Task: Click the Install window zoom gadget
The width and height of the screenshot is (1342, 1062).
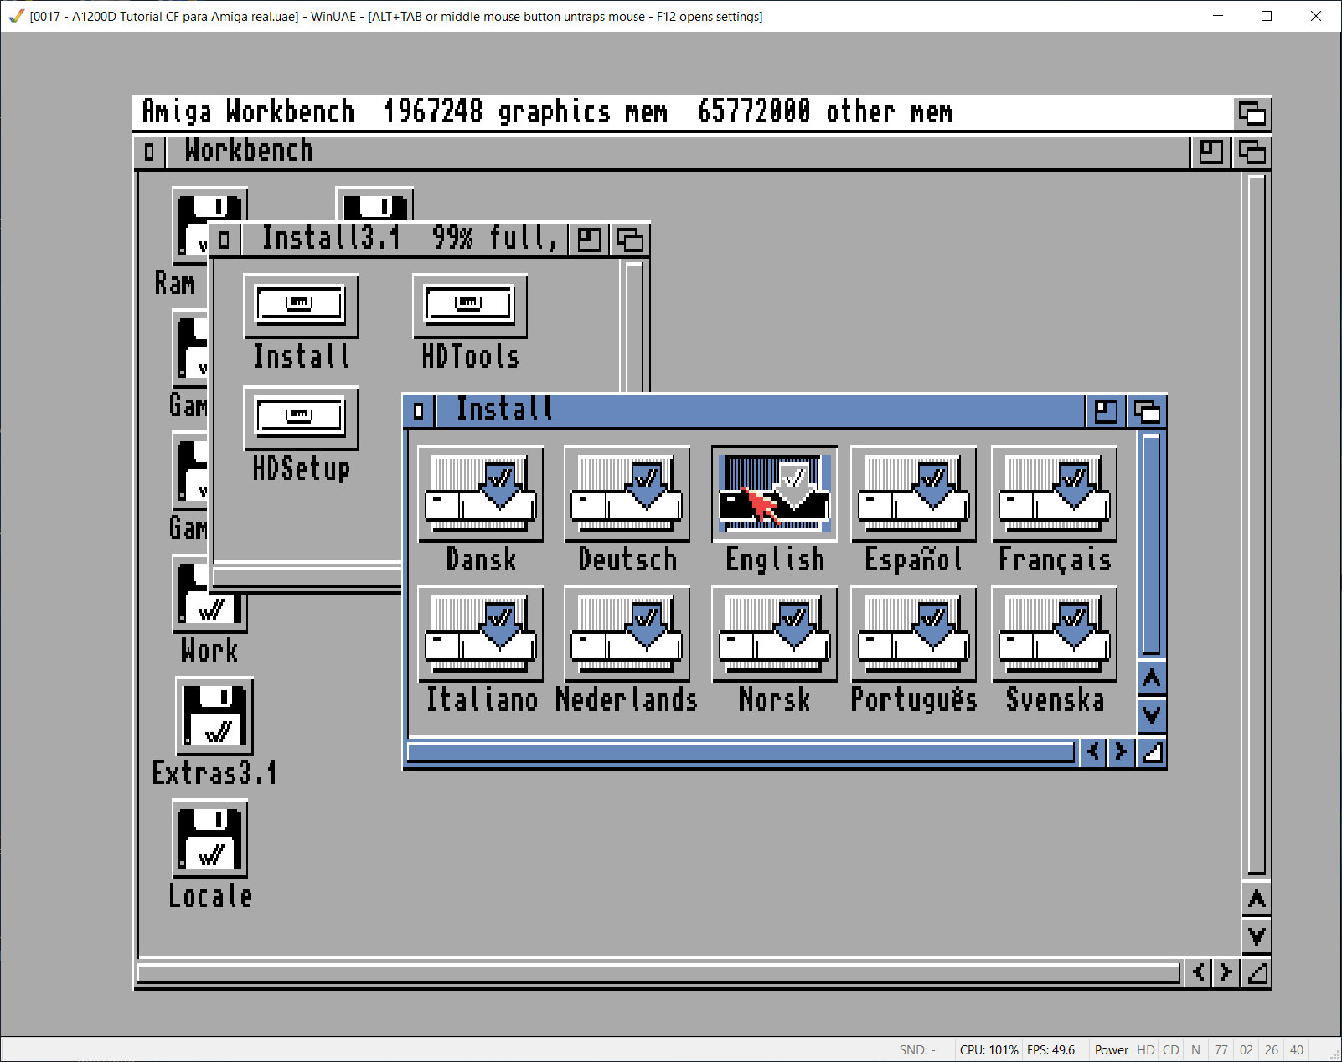Action: (x=1106, y=411)
